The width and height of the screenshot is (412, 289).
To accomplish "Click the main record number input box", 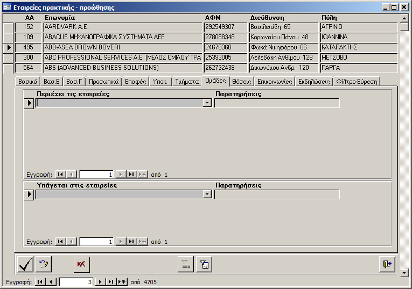I will (x=76, y=281).
